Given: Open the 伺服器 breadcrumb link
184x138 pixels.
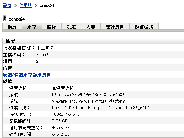Looking at the screenshot, I should [x=26, y=5].
